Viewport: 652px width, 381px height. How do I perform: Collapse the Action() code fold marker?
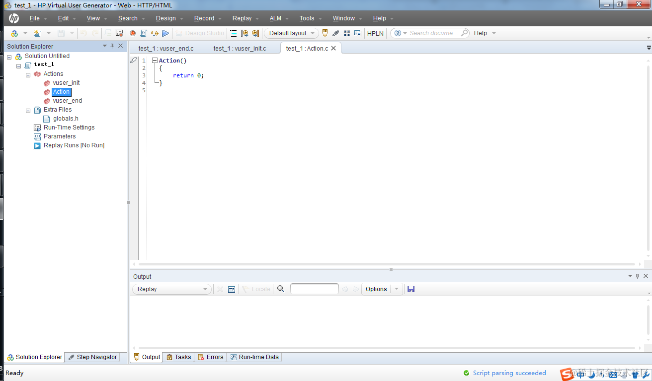point(155,61)
